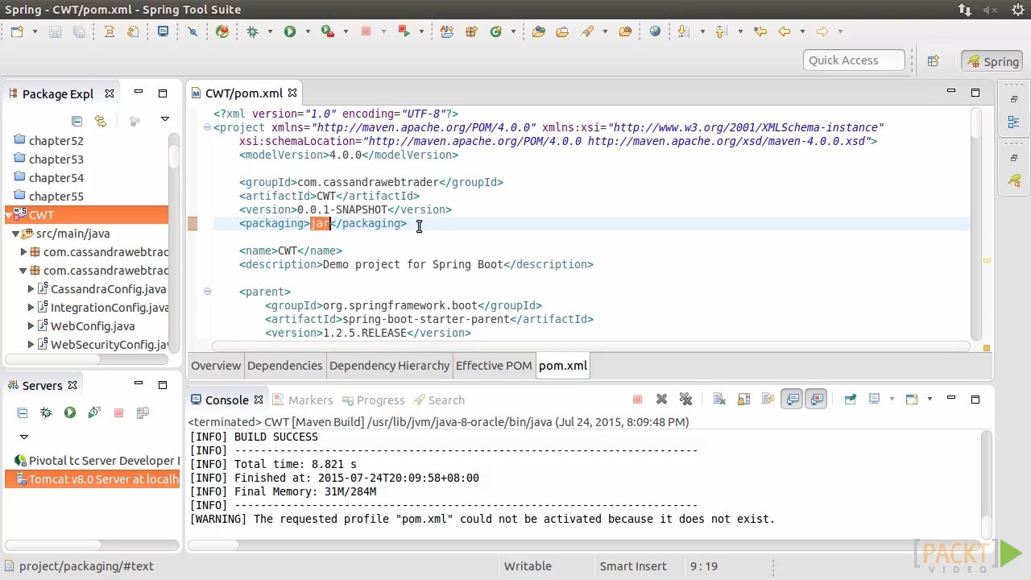Click the Previous Annotation arrow icon
The height and width of the screenshot is (580, 1031).
click(x=721, y=31)
